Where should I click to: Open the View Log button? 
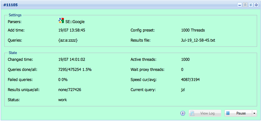[205, 113]
